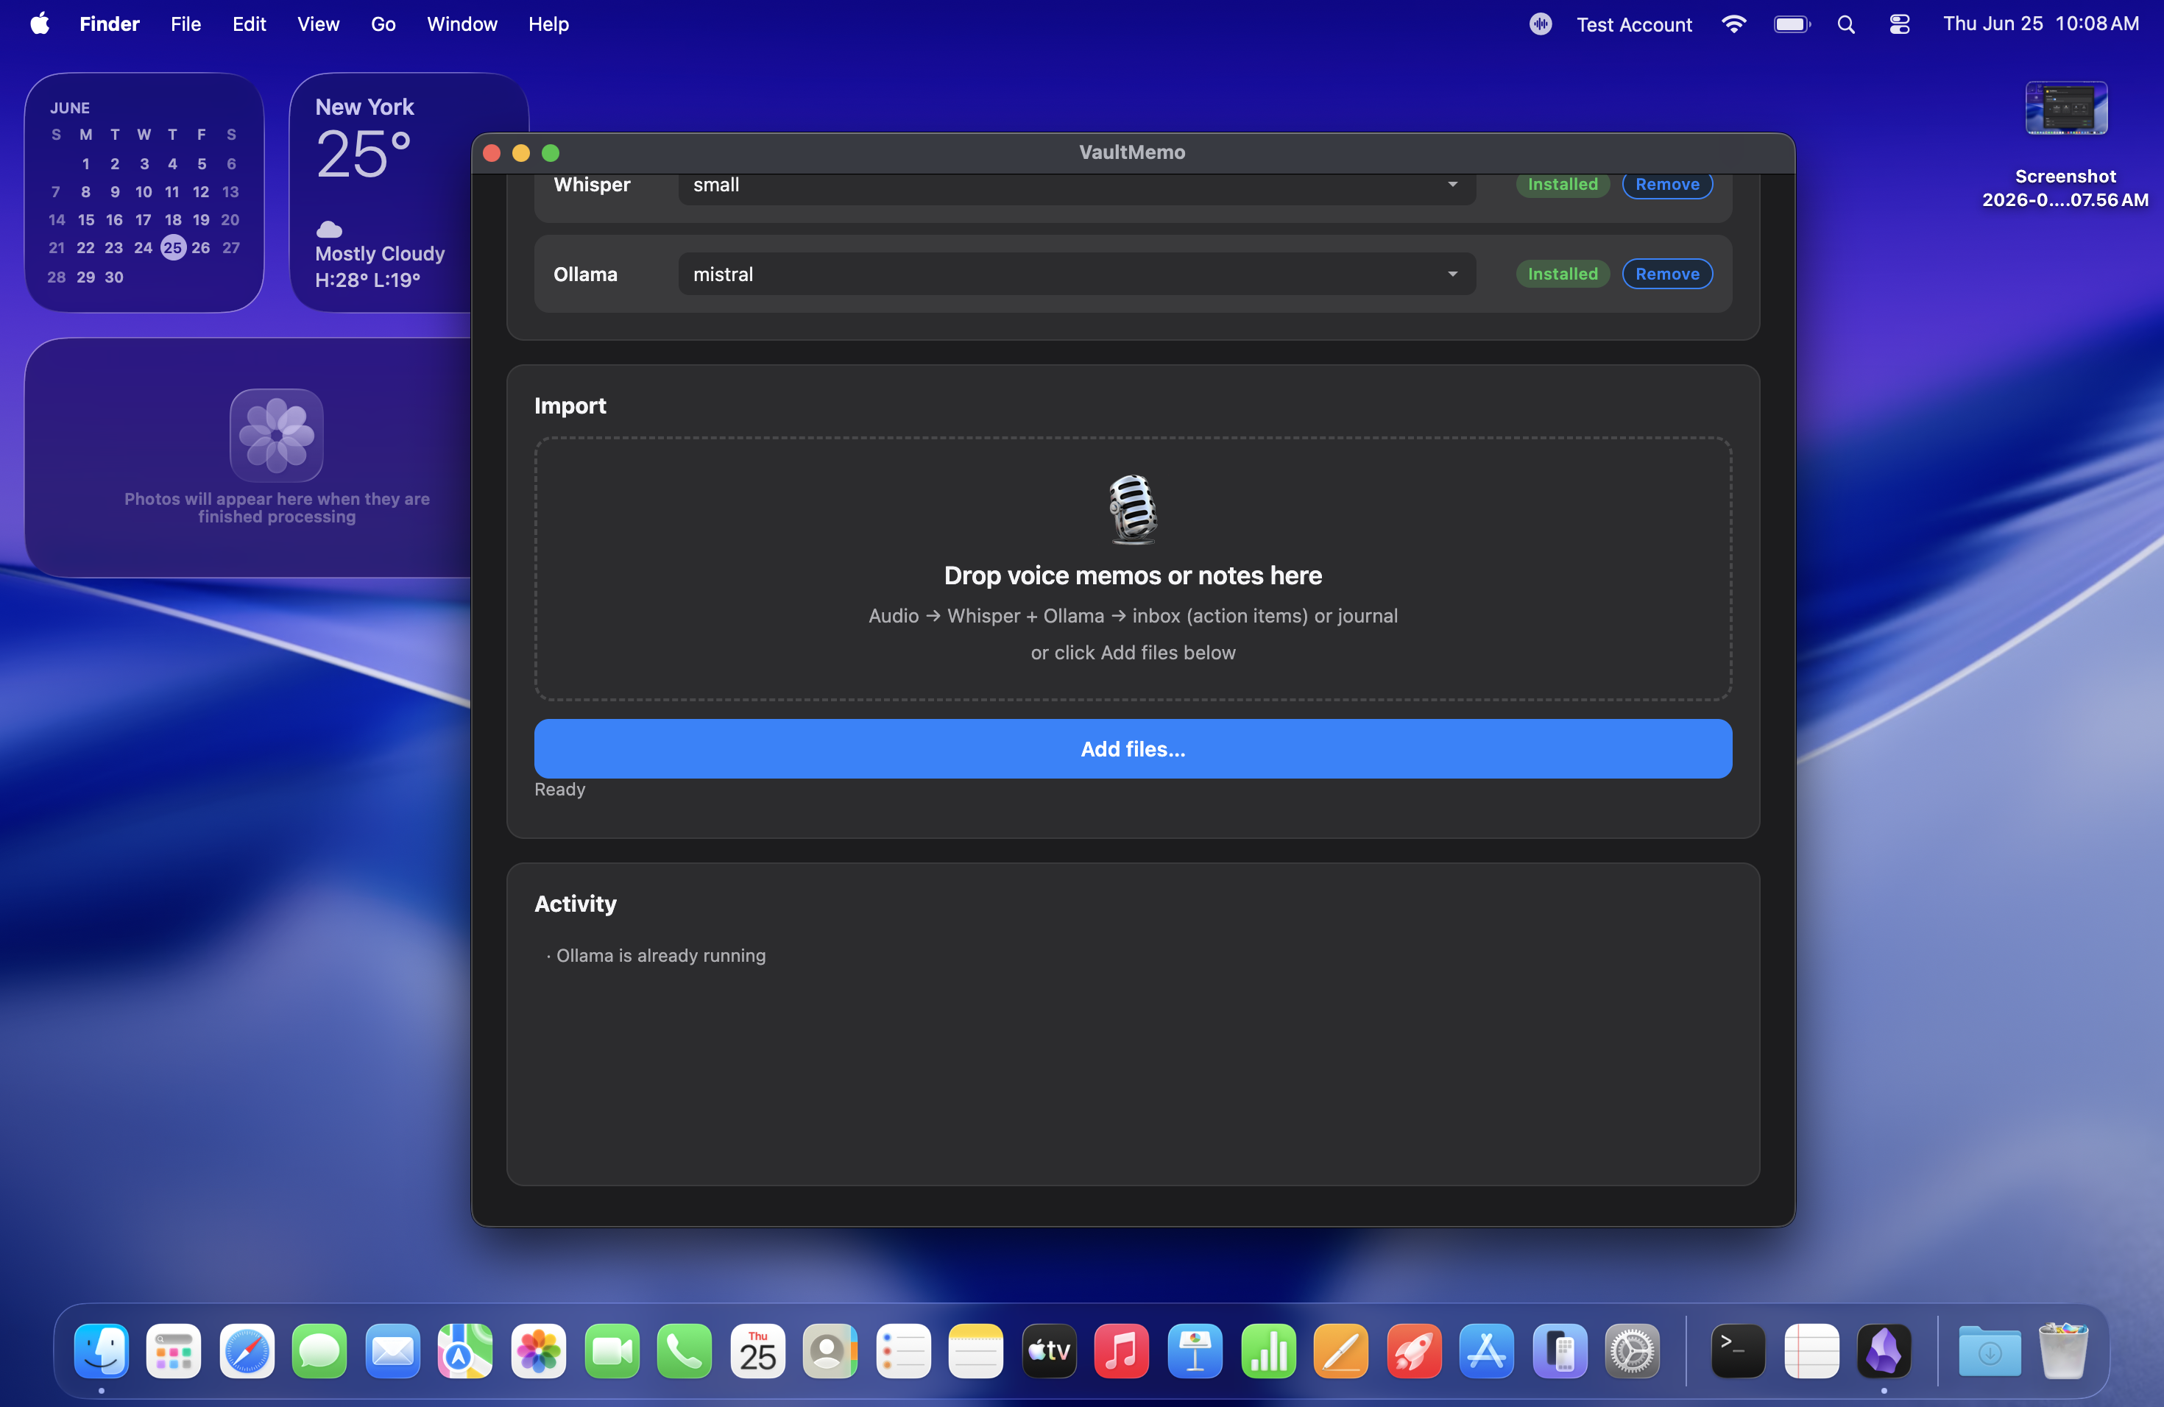Open FaceTime from the Dock
This screenshot has width=2164, height=1407.
click(612, 1350)
